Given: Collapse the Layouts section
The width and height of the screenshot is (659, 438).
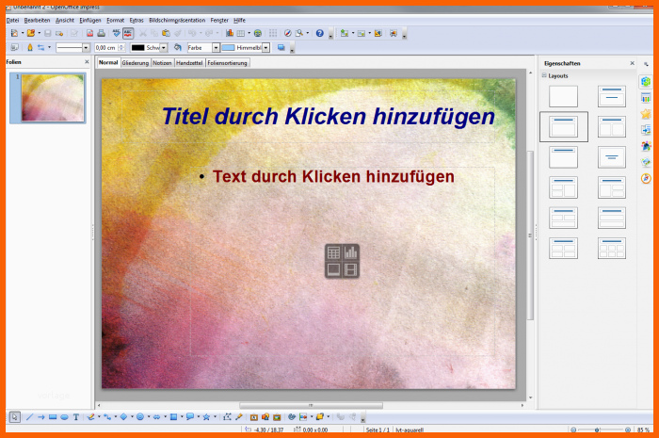Looking at the screenshot, I should (x=544, y=75).
